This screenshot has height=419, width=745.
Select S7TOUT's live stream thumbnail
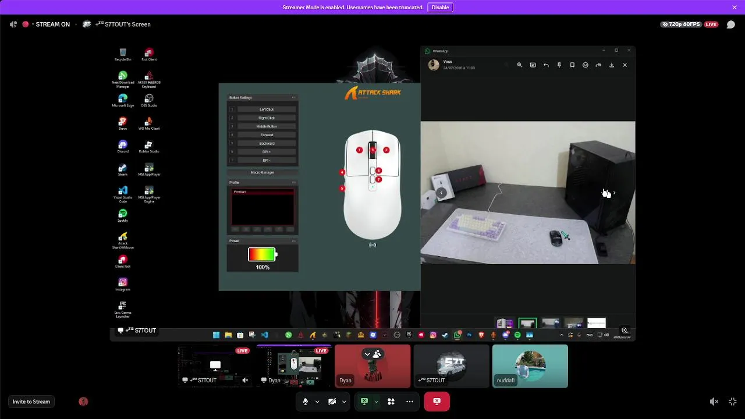click(215, 365)
